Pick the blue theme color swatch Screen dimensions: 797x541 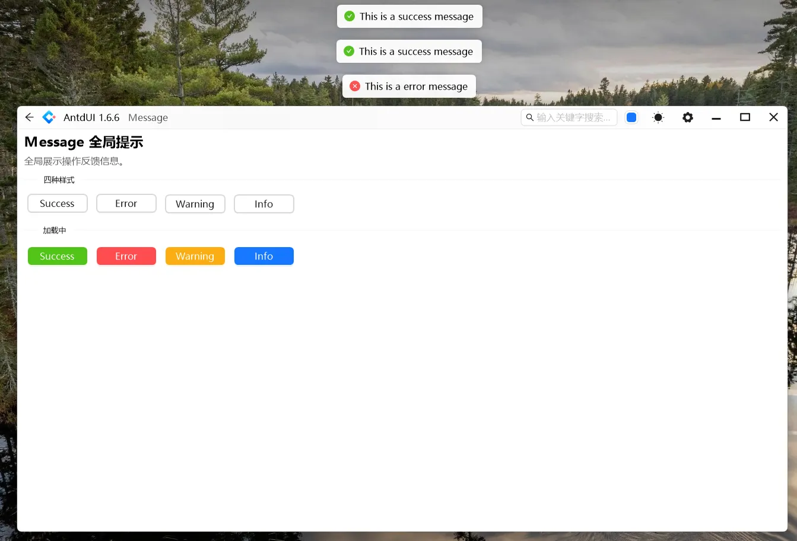click(631, 117)
